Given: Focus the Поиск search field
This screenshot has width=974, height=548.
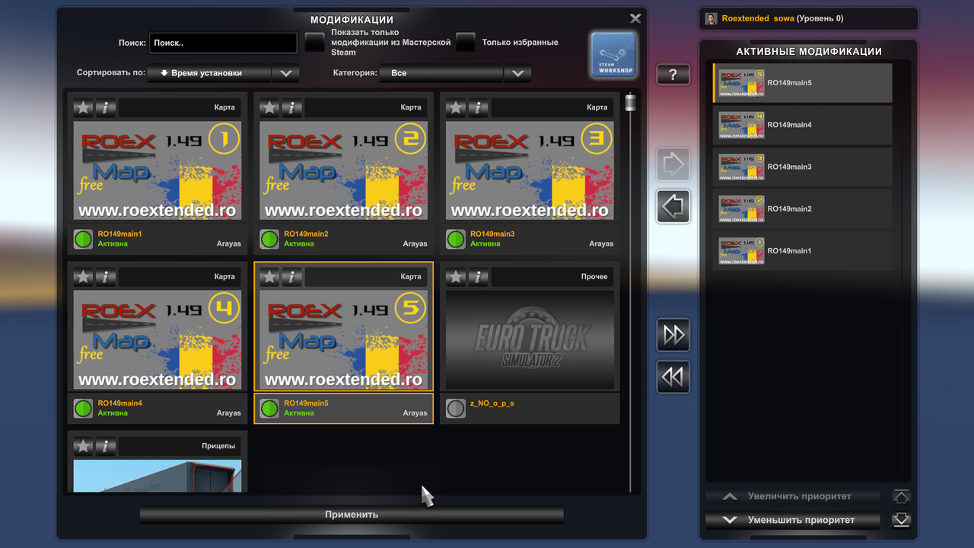Looking at the screenshot, I should pos(223,43).
